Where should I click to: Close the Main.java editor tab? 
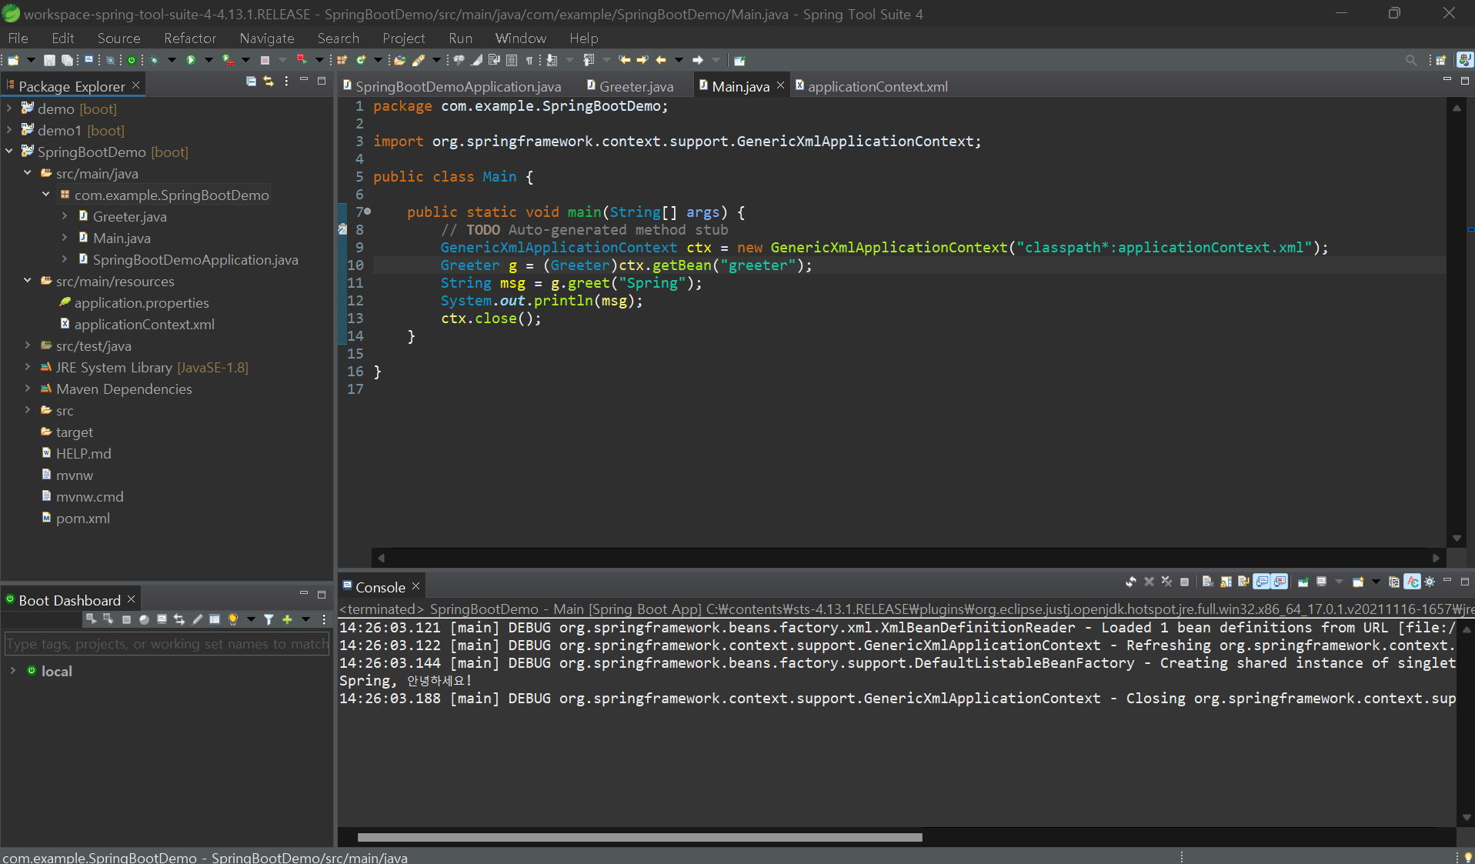tap(780, 85)
